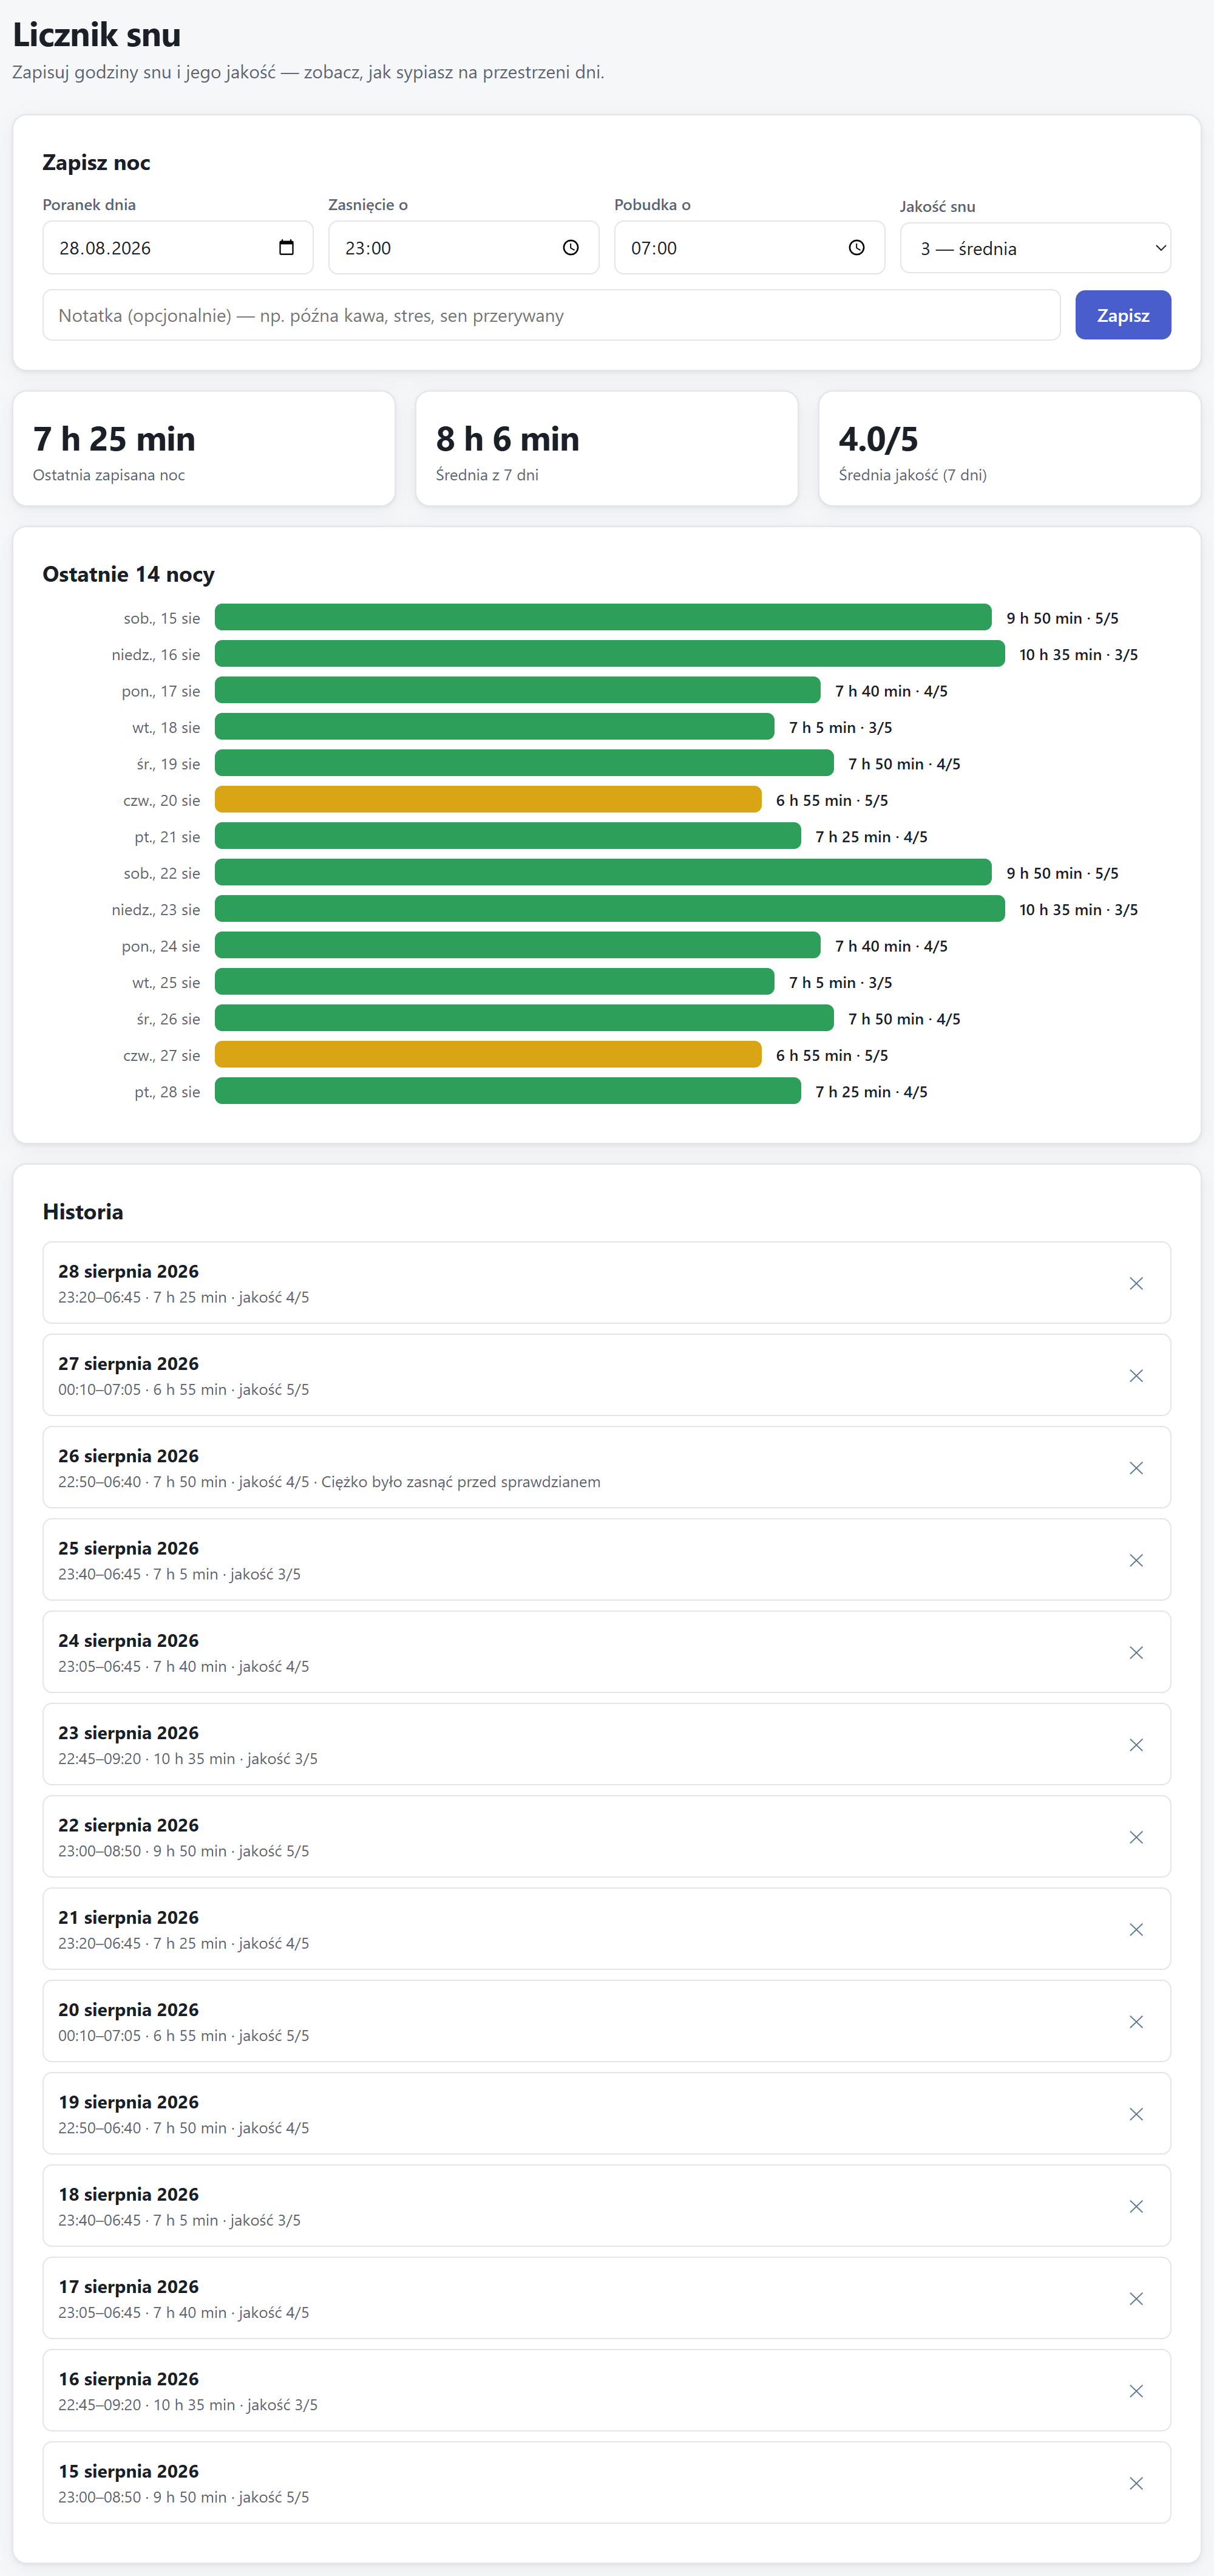The height and width of the screenshot is (2576, 1214).
Task: Open the clock picker for Zaśnięcie o
Action: click(571, 248)
